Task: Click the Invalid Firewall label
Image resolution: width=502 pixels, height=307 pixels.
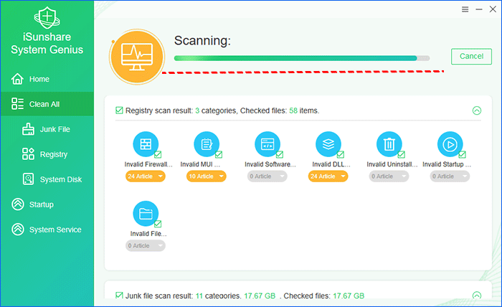Action: click(148, 164)
